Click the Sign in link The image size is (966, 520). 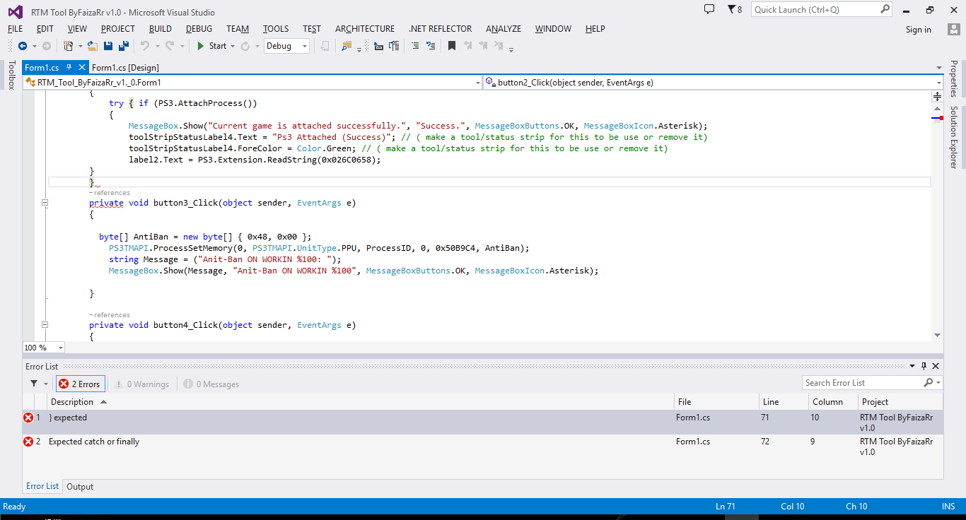click(918, 30)
